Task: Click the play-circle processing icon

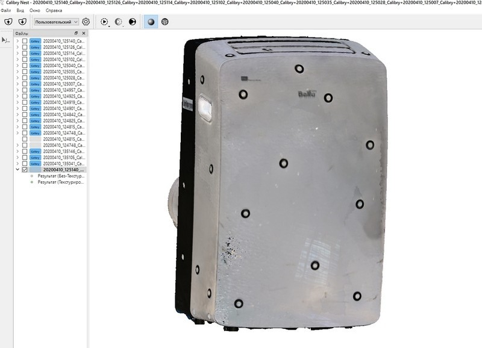Action: tap(104, 22)
